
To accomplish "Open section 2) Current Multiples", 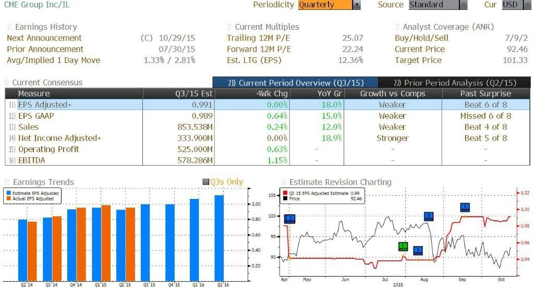I will pos(263,27).
